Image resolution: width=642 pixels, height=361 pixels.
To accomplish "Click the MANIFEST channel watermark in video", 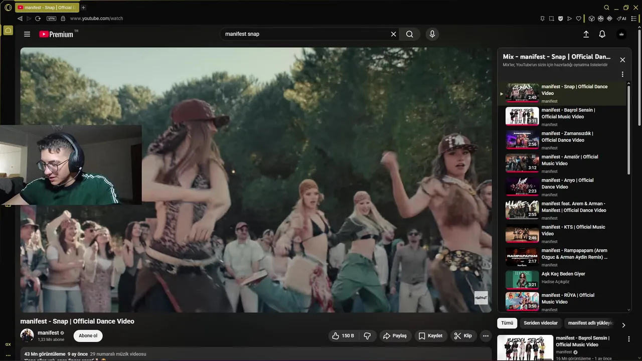I will tap(481, 298).
